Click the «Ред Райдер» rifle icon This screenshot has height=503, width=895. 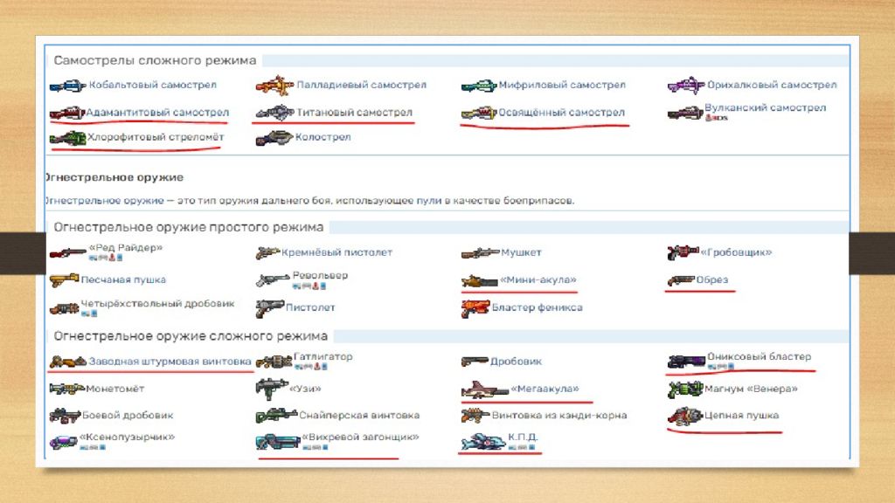coord(68,252)
